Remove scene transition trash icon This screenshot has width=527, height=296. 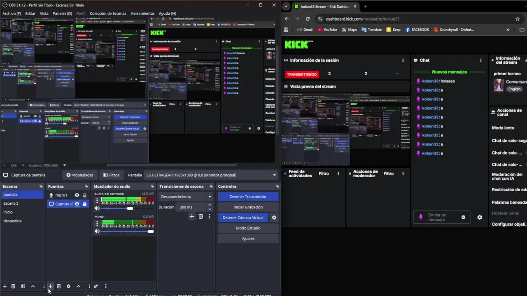pos(201,216)
